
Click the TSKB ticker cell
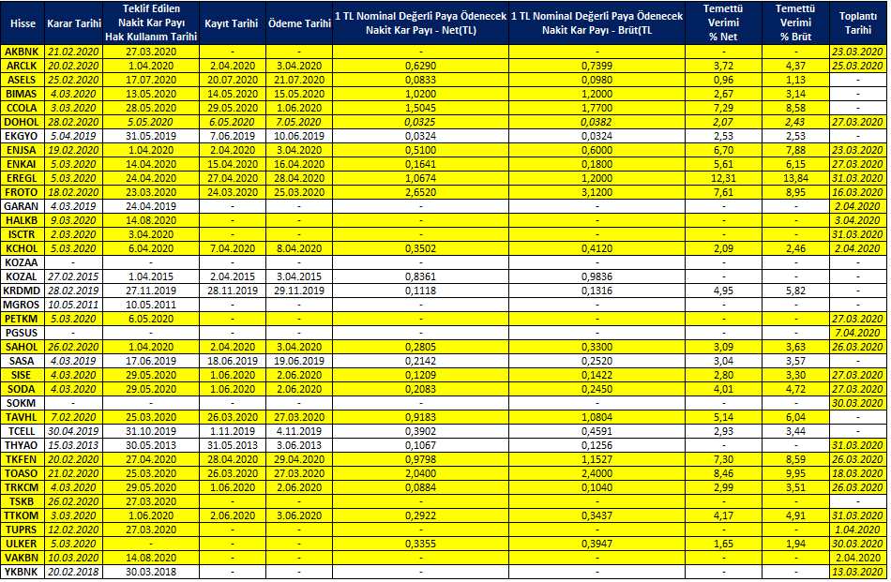click(23, 501)
